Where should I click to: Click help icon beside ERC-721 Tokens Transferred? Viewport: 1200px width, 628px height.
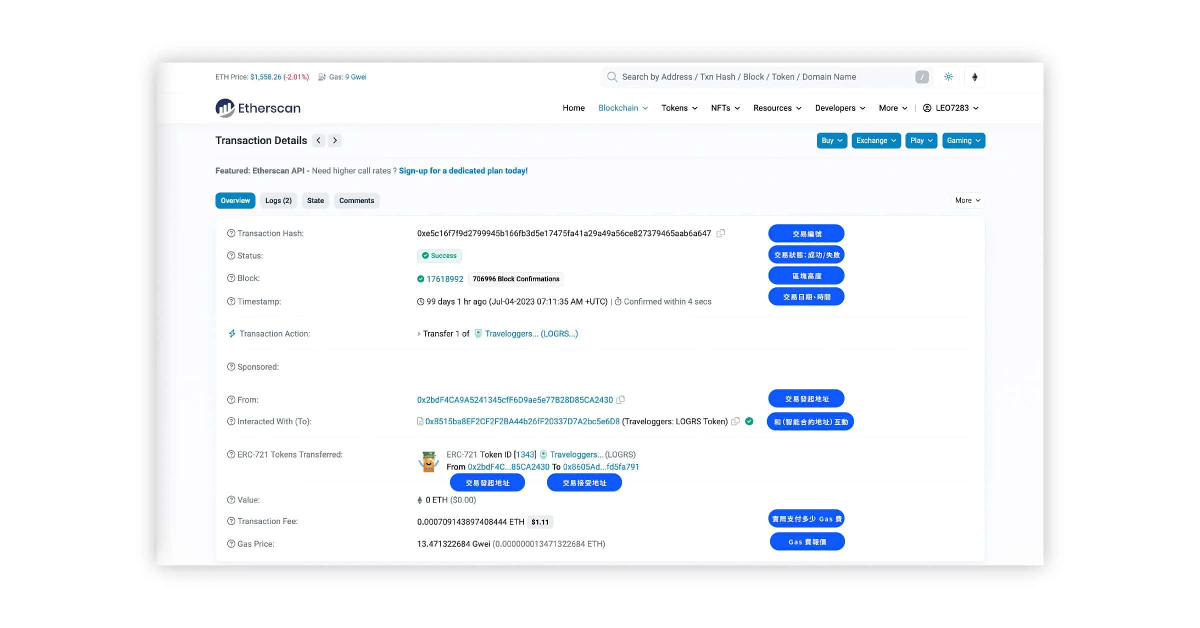[231, 454]
